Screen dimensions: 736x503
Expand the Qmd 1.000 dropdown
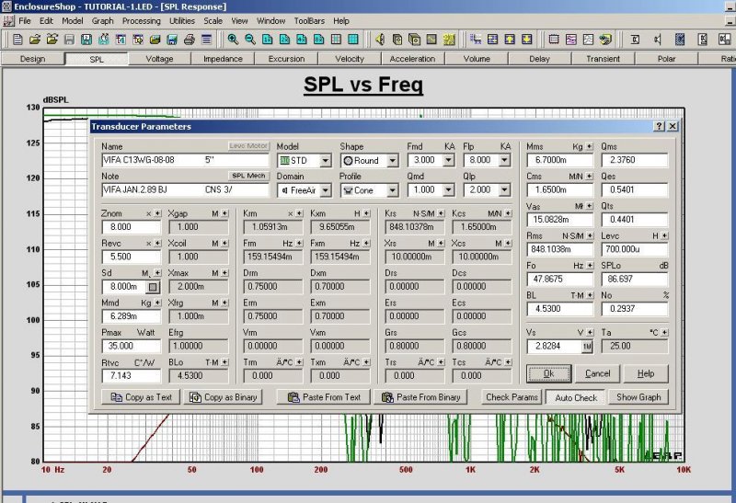click(x=448, y=190)
